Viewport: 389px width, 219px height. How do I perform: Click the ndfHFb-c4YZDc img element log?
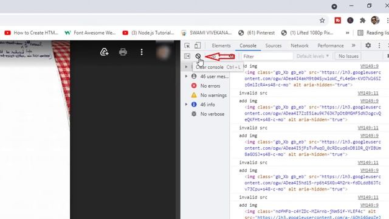click(312, 214)
